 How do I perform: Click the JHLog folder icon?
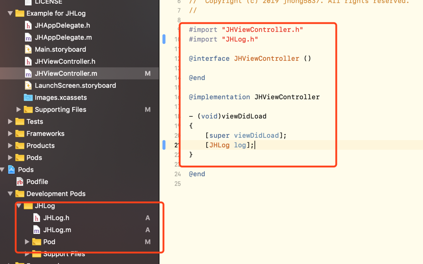[x=28, y=206]
